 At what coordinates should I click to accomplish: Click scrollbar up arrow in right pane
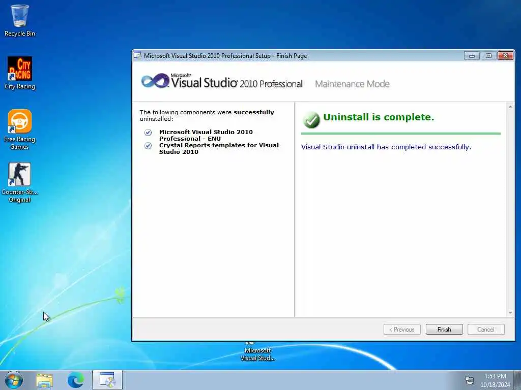510,107
